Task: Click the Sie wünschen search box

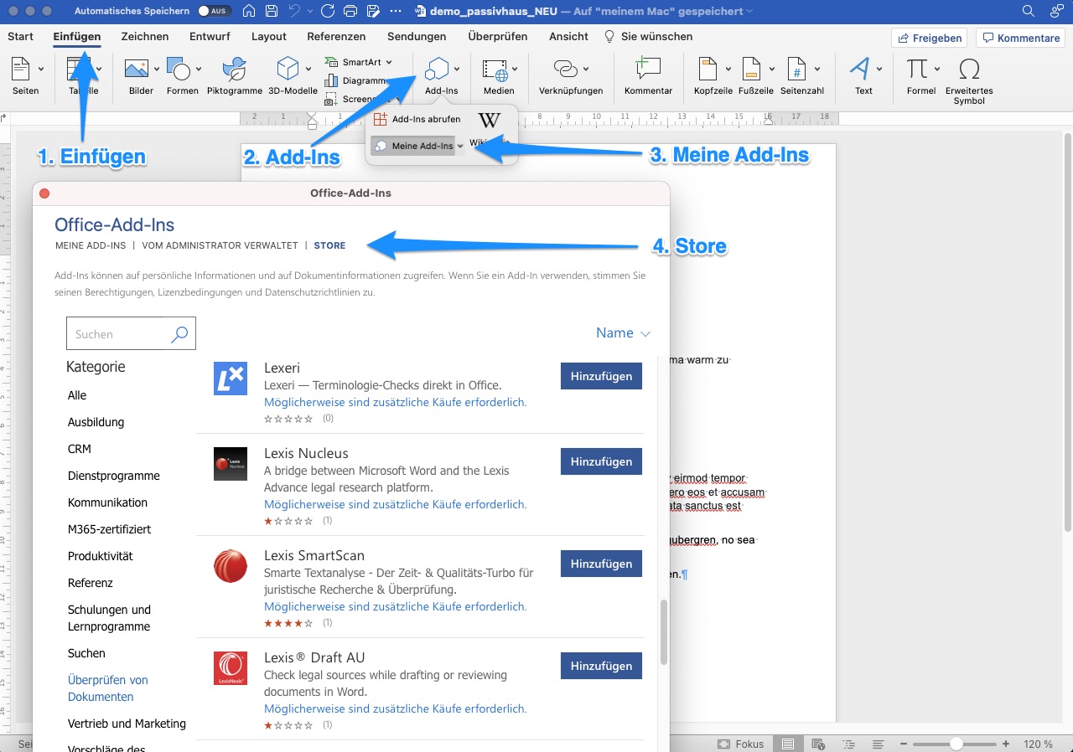Action: tap(649, 36)
